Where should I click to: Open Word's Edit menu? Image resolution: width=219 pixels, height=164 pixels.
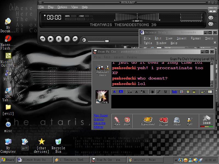[158, 38]
